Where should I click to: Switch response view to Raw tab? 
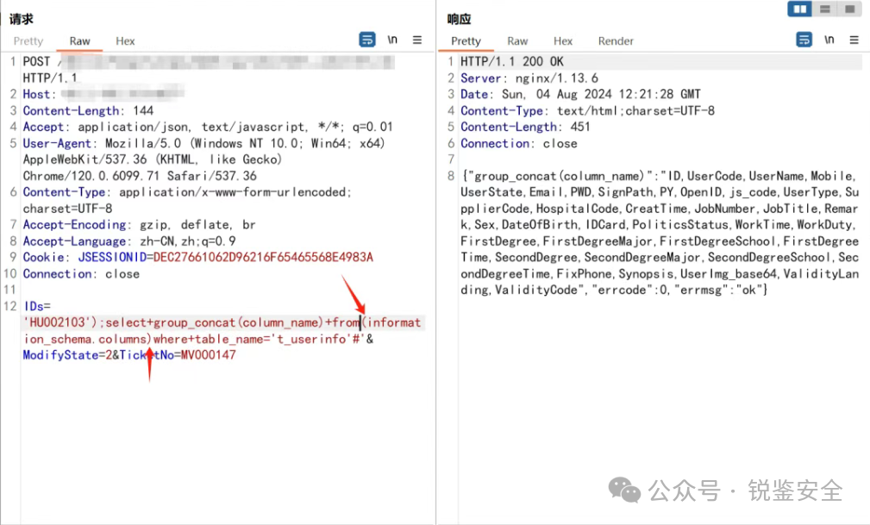pyautogui.click(x=517, y=41)
